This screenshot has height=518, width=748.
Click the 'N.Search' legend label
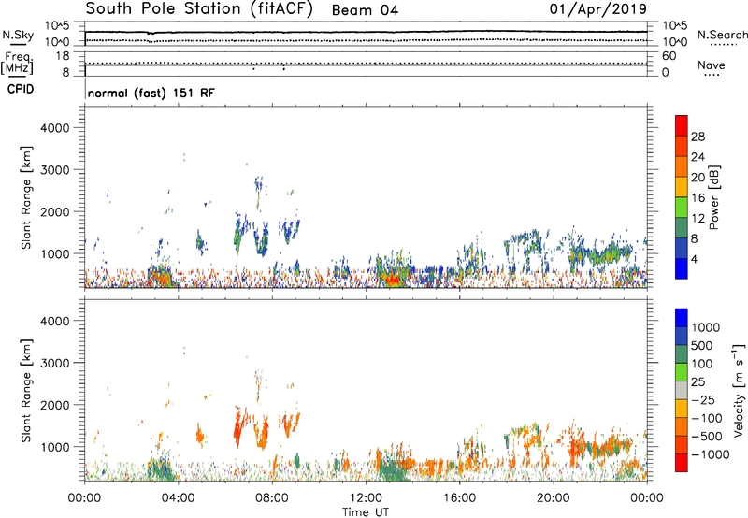(722, 35)
